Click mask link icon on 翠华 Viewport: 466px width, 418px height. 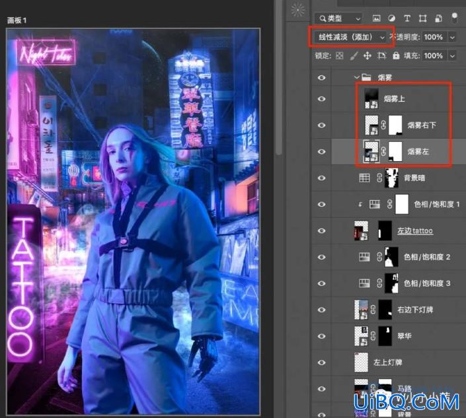coord(373,336)
